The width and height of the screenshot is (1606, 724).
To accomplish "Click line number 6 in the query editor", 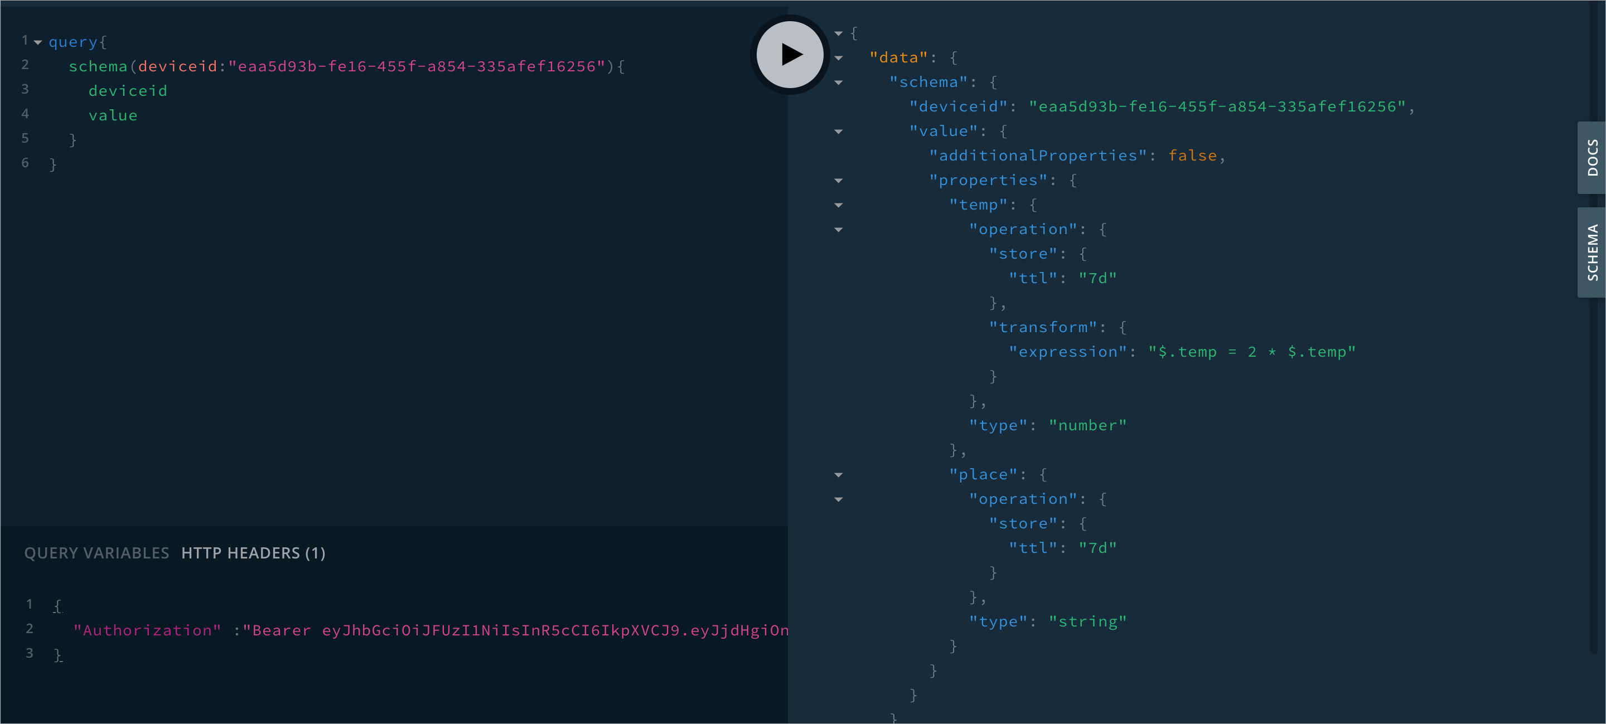I will [x=25, y=163].
